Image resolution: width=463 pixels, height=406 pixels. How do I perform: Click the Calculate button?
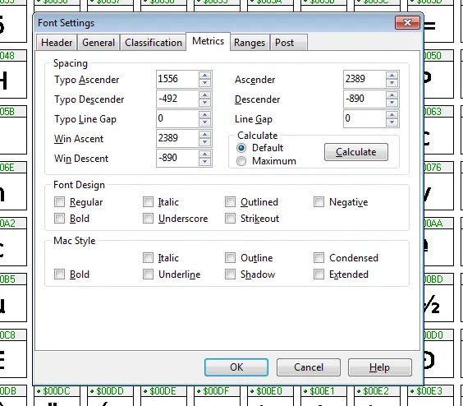coord(356,152)
